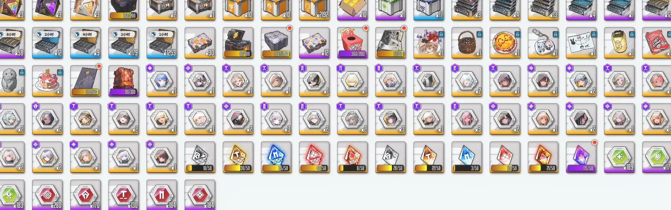Pick the omelet plate item
The height and width of the screenshot is (210, 671).
click(505, 43)
